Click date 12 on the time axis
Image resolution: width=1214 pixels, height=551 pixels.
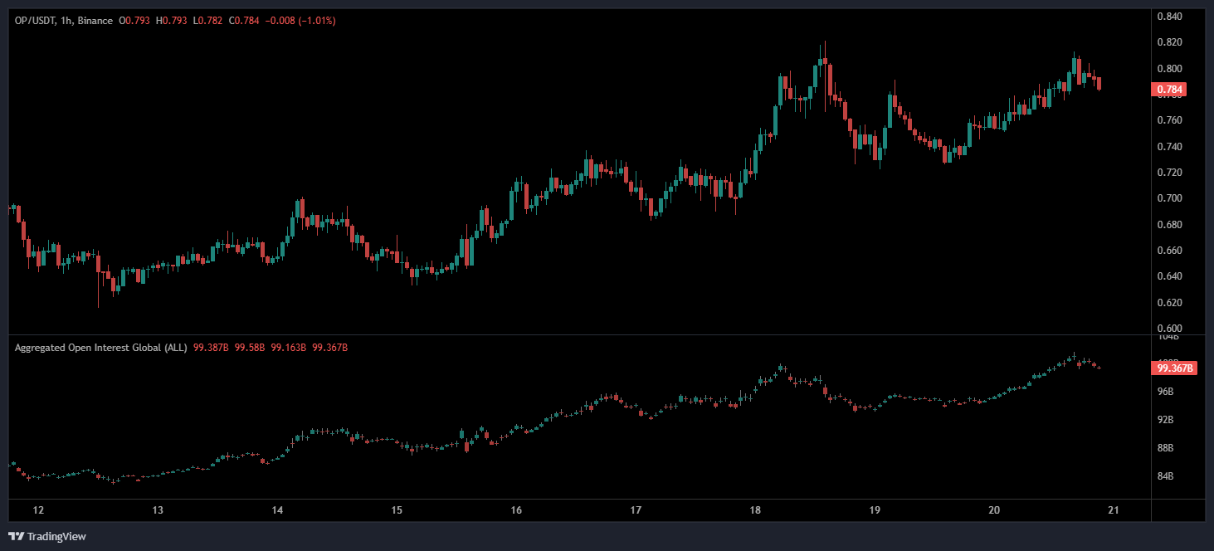pyautogui.click(x=37, y=510)
